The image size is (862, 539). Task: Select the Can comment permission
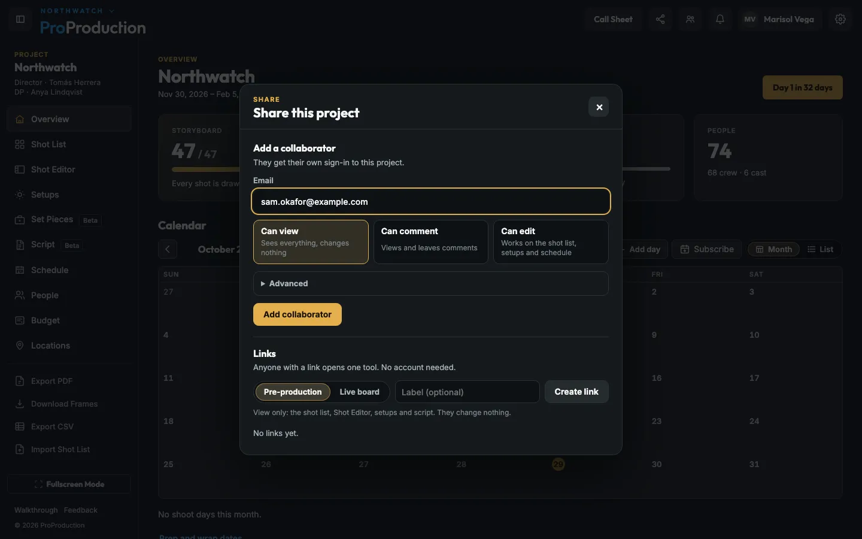pyautogui.click(x=431, y=242)
